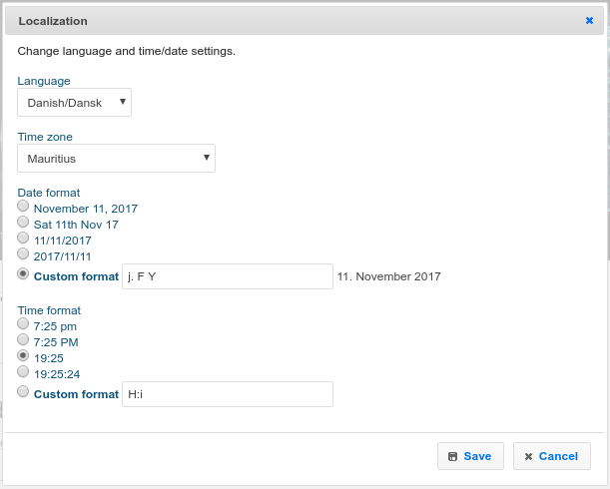The height and width of the screenshot is (489, 610).
Task: Expand the Time zone dropdown
Action: coord(116,159)
